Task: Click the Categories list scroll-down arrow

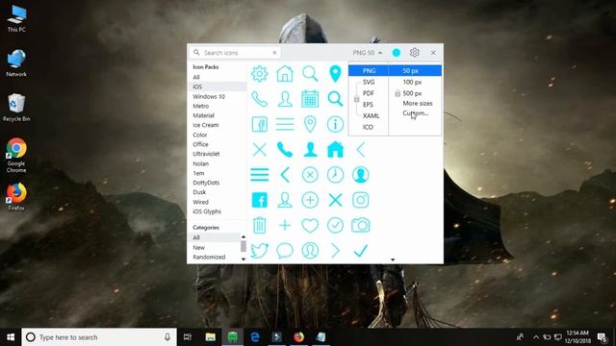Action: tap(244, 259)
